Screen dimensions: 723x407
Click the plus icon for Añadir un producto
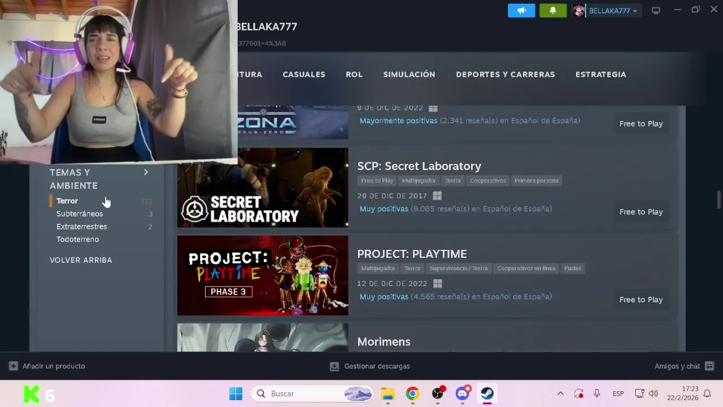pyautogui.click(x=14, y=366)
